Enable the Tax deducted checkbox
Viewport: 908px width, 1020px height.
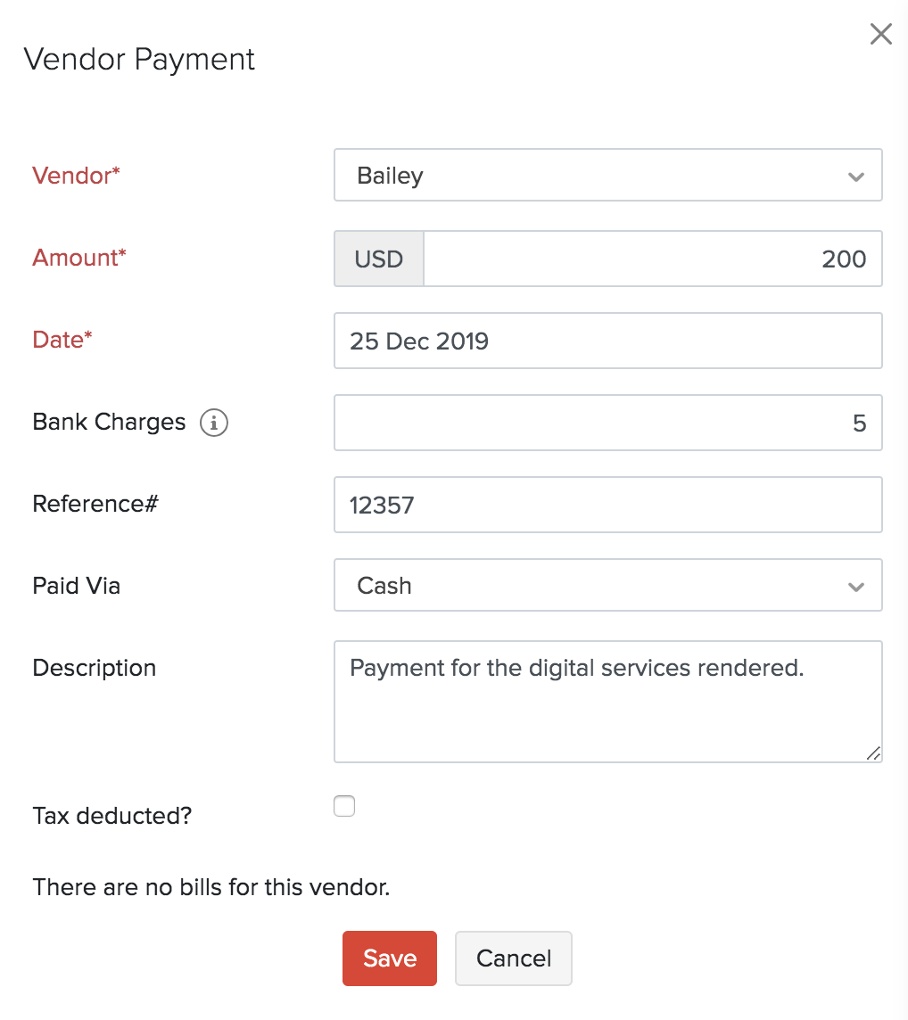[x=343, y=805]
